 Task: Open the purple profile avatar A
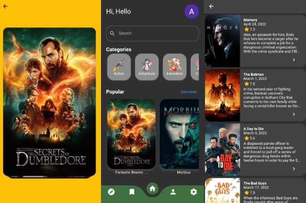[192, 11]
